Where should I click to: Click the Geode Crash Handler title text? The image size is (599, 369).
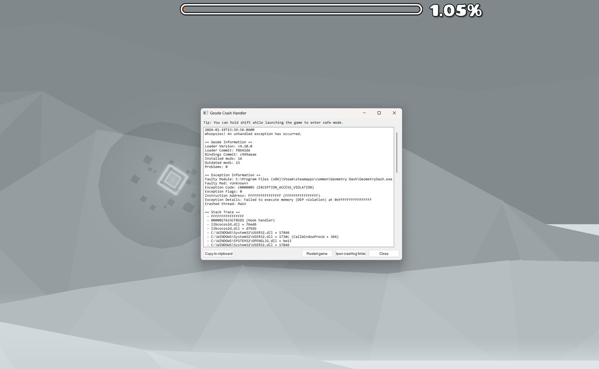(x=228, y=113)
